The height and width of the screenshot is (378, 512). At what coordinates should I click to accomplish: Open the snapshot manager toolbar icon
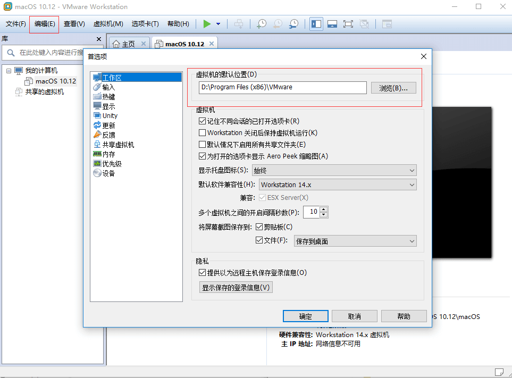[x=293, y=24]
